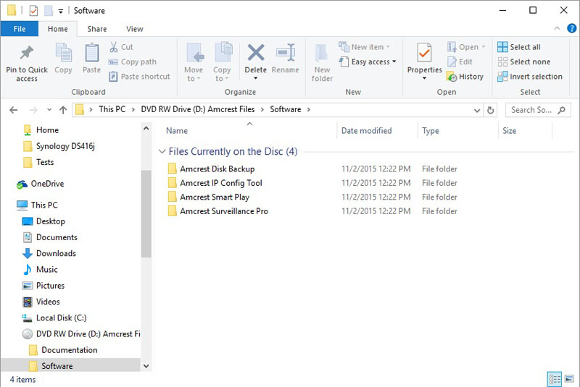Click Copy path in ribbon
Screen dimensions: 580x387
133,62
